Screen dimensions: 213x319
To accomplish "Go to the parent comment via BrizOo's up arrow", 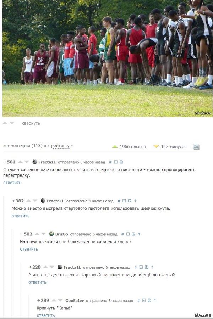I will pos(139,234).
